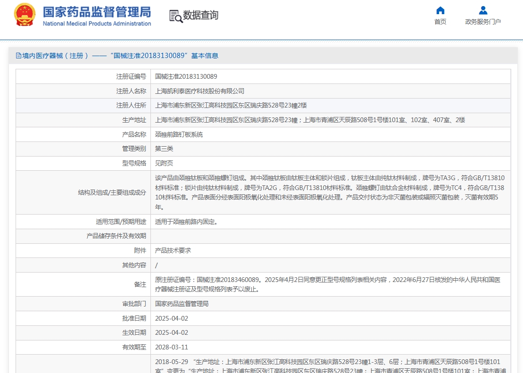Select the 生产地址 label
Screen dimensions: 523x373
click(134, 120)
